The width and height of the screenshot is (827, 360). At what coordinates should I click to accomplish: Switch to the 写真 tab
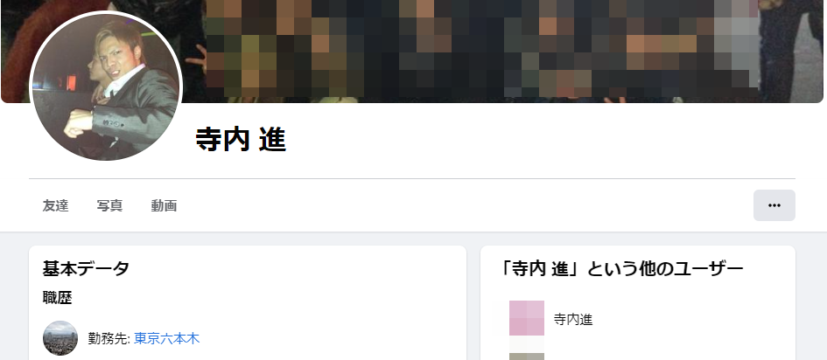109,206
